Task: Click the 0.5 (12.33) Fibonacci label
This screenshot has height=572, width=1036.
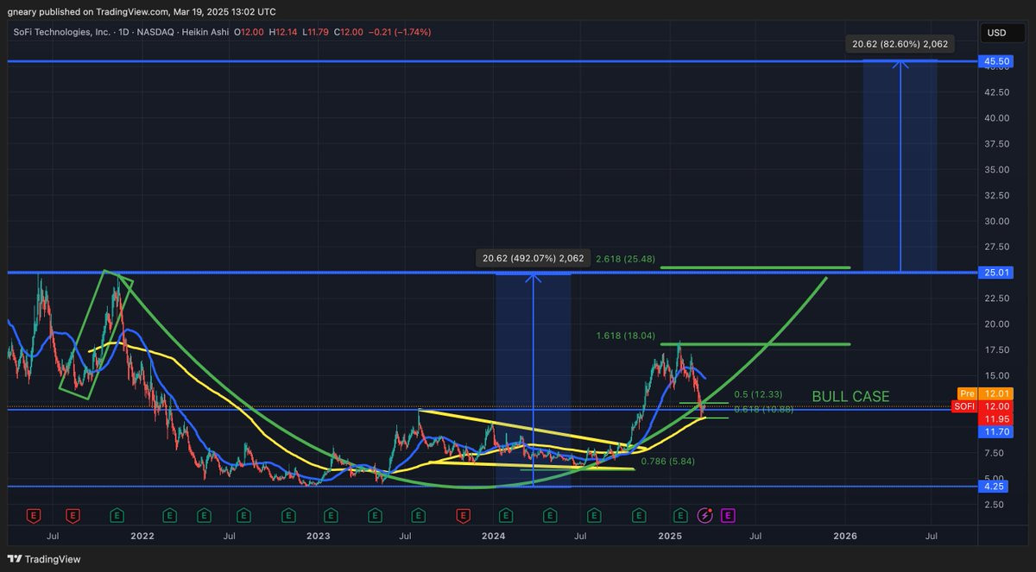Action: click(758, 393)
